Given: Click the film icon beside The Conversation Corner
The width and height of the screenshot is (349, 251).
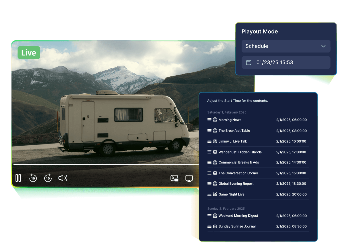Looking at the screenshot, I should click(215, 173).
